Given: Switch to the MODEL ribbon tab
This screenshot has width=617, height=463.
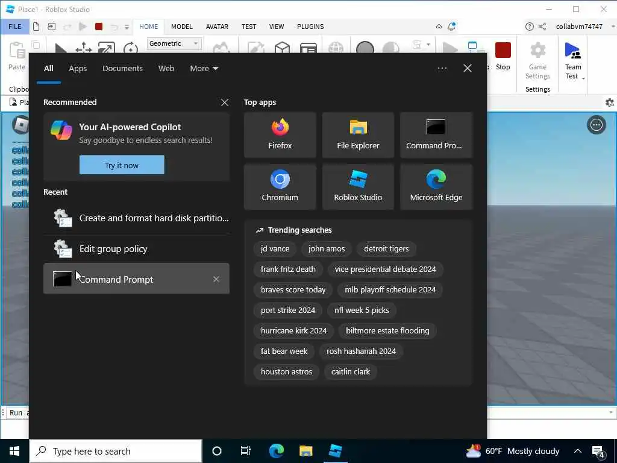Looking at the screenshot, I should pos(182,27).
